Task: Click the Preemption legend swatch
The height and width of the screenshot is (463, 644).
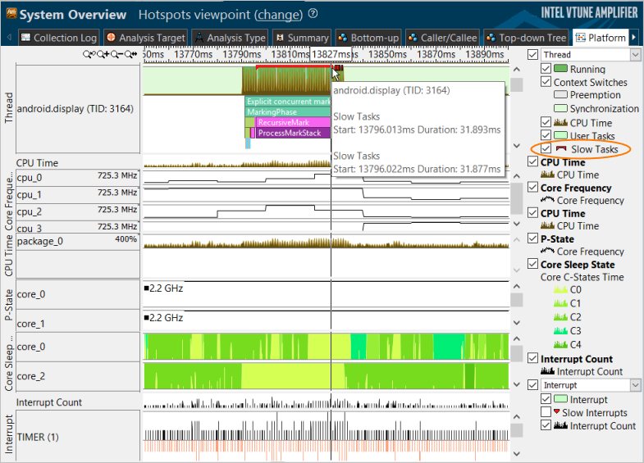Action: tap(560, 95)
